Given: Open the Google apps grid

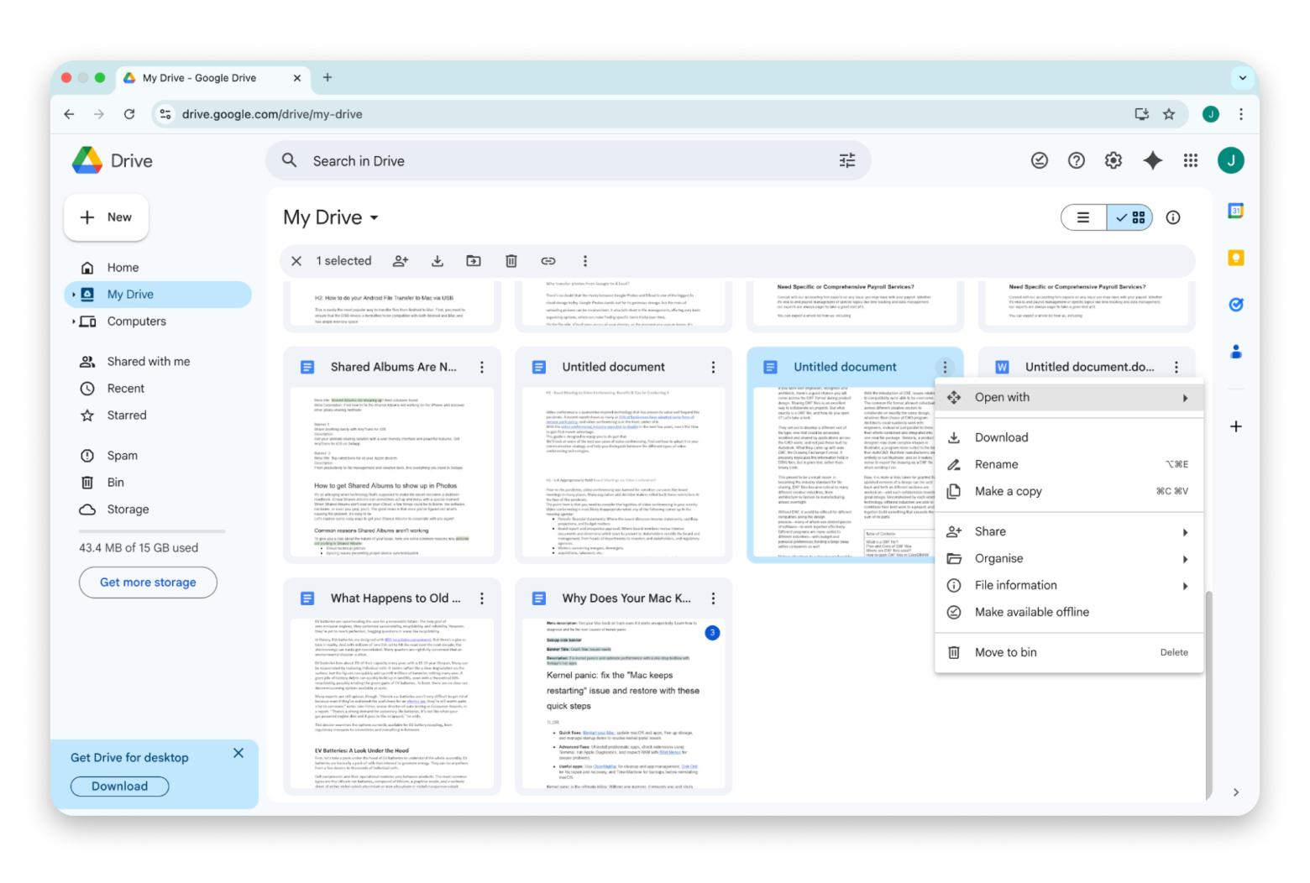Looking at the screenshot, I should click(1190, 160).
